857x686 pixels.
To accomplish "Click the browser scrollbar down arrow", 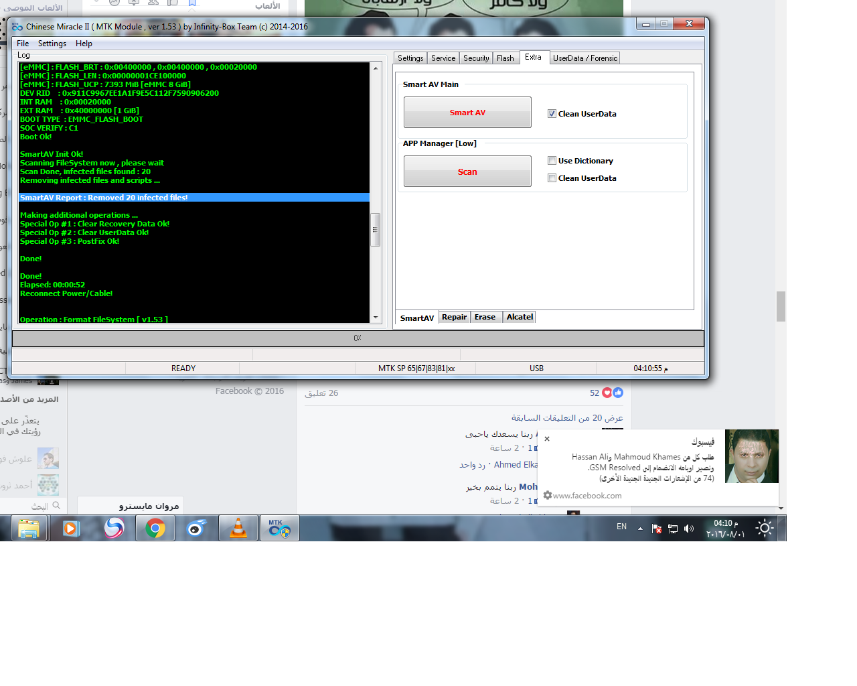I will [x=781, y=508].
